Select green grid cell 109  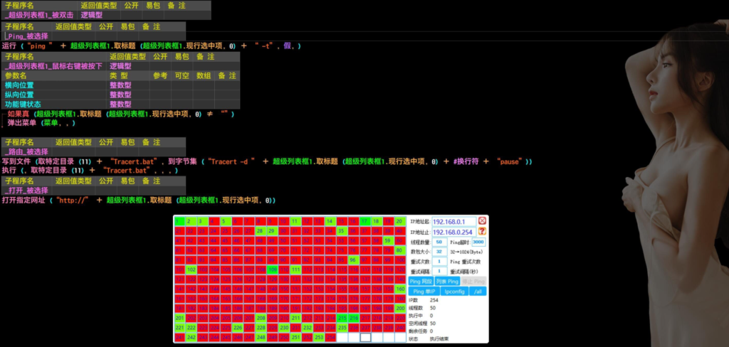pyautogui.click(x=272, y=269)
